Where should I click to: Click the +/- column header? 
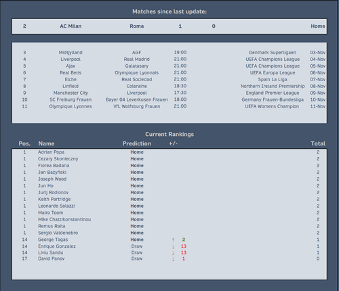pyautogui.click(x=174, y=143)
